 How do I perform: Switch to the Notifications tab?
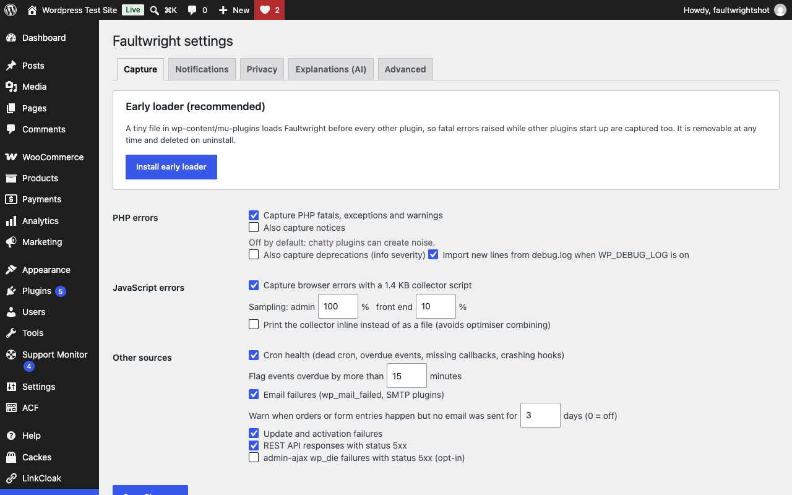(202, 69)
